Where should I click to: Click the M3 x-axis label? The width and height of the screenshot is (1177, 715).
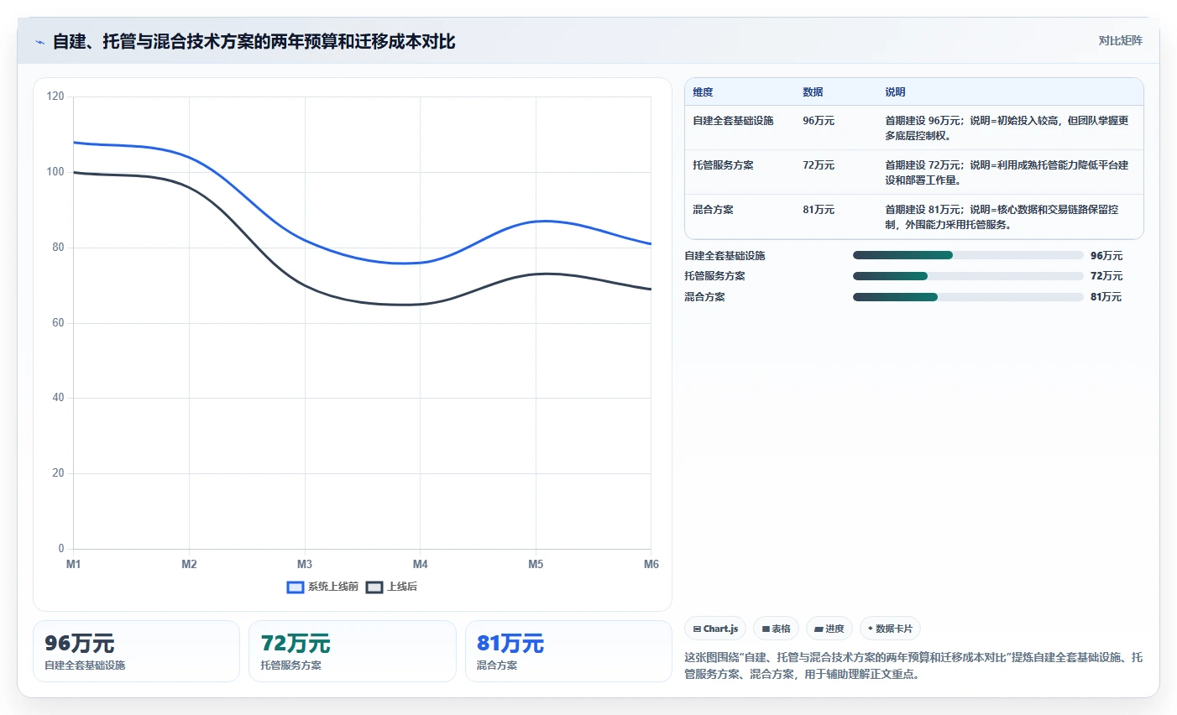[305, 564]
